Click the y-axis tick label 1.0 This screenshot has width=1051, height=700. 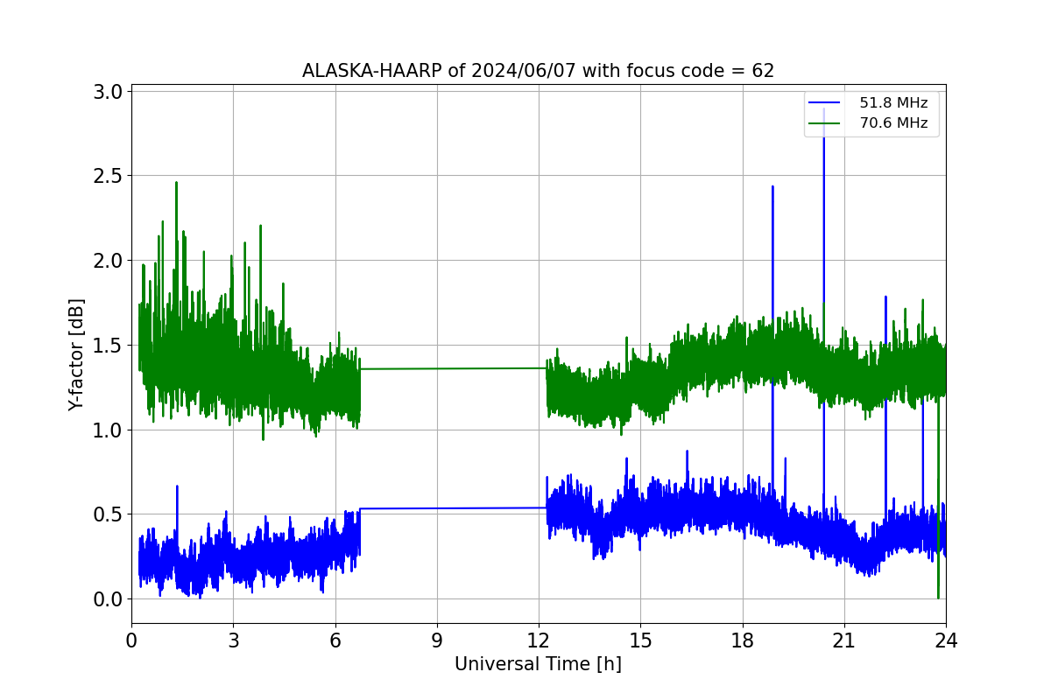point(107,430)
